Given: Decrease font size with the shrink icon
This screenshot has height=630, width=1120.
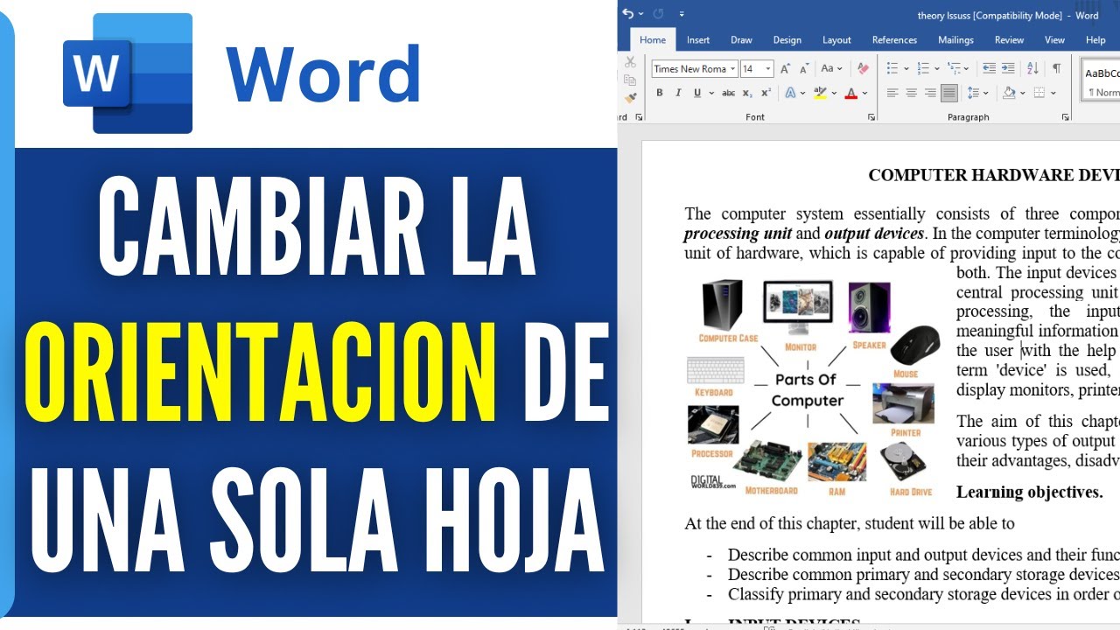Looking at the screenshot, I should [x=803, y=68].
